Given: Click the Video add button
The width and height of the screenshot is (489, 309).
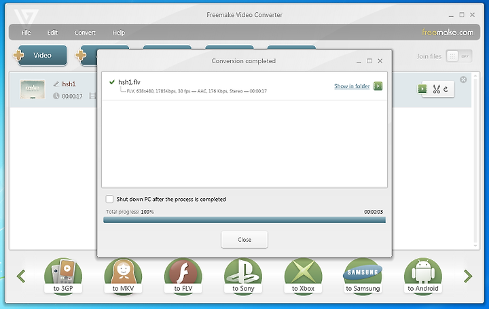Looking at the screenshot, I should click(x=42, y=56).
